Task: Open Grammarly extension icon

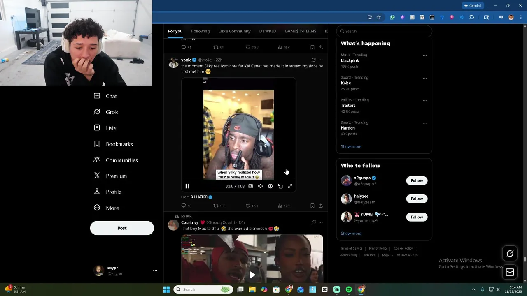Action: coord(392,17)
